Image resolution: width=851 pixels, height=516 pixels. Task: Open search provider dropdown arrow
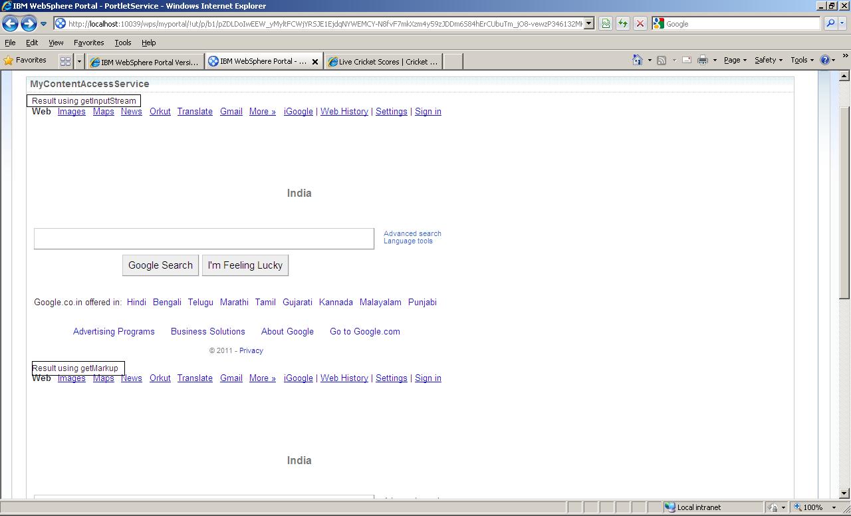(x=842, y=24)
